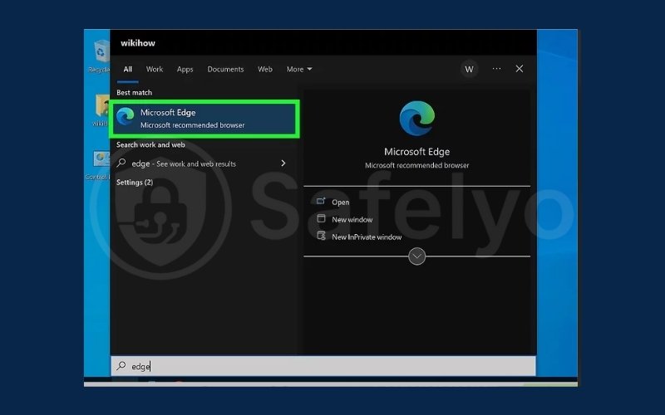
Task: Click arrow next to edge web results
Action: click(283, 163)
